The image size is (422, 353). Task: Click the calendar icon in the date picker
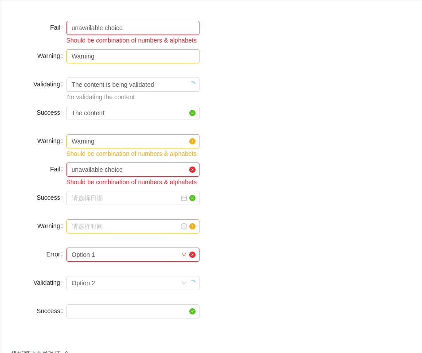coord(184,198)
